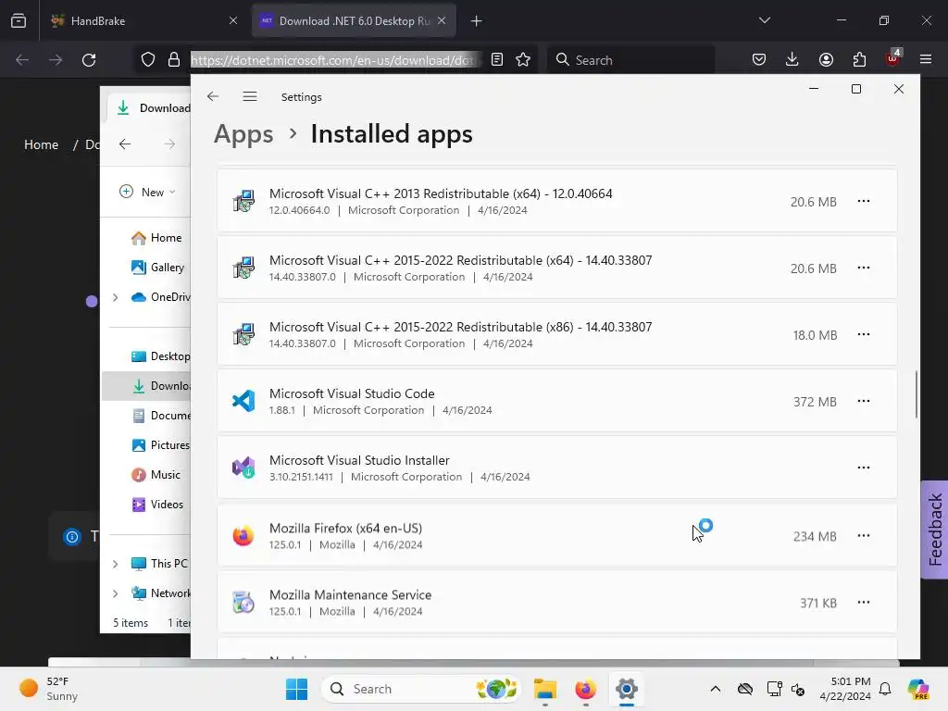Open more options for Visual C++ 2013 Redistributable
Image resolution: width=948 pixels, height=711 pixels.
864,201
